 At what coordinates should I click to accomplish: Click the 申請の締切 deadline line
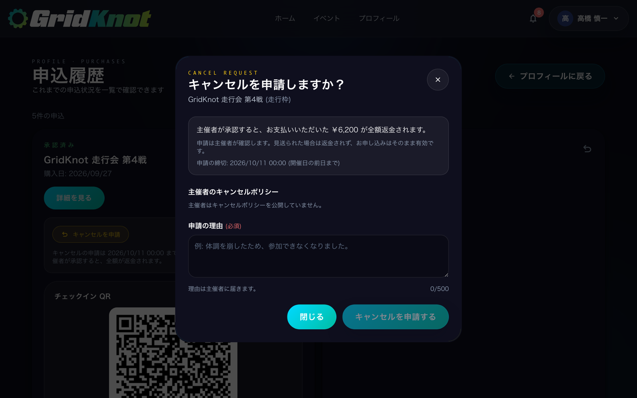tap(268, 163)
